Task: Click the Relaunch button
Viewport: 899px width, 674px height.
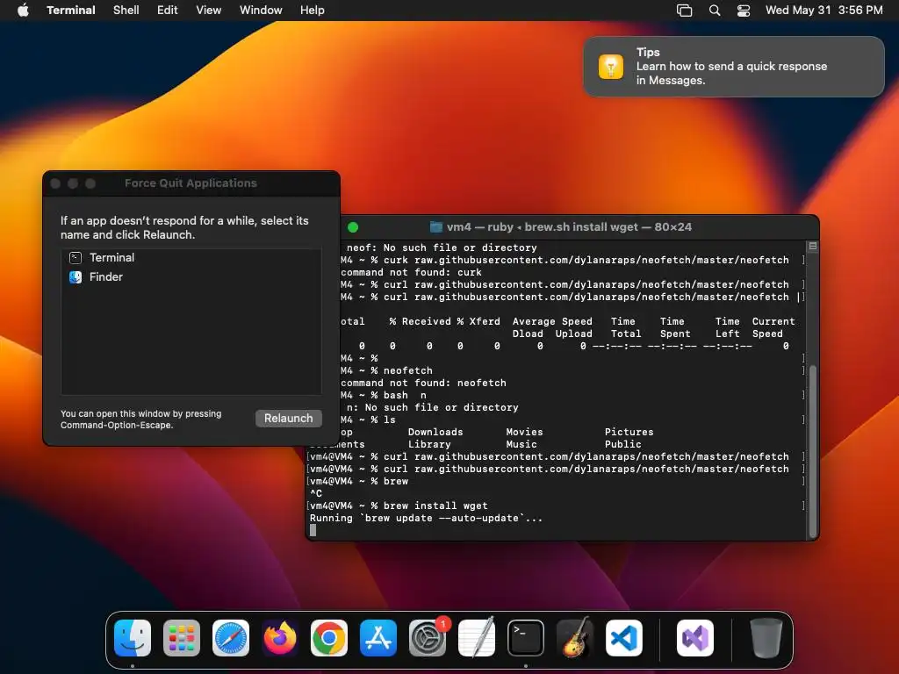Action: pyautogui.click(x=288, y=419)
